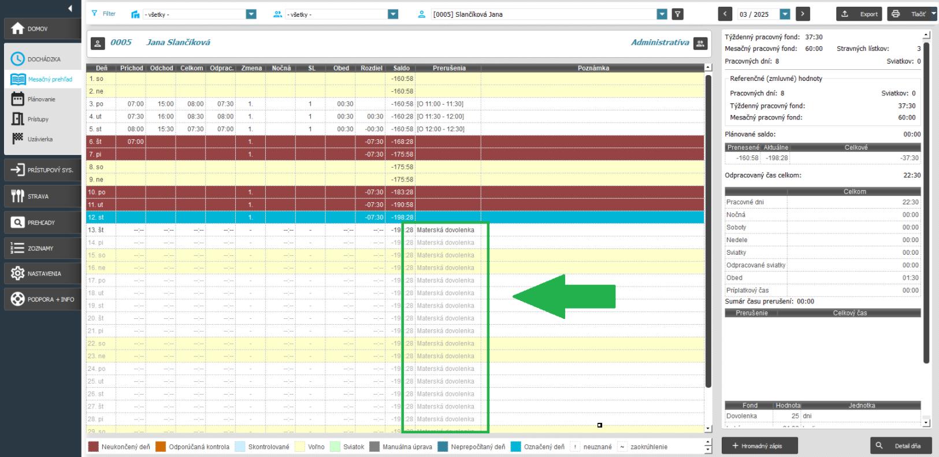Click the employee filter funnel button
This screenshot has width=939, height=457.
click(x=678, y=14)
